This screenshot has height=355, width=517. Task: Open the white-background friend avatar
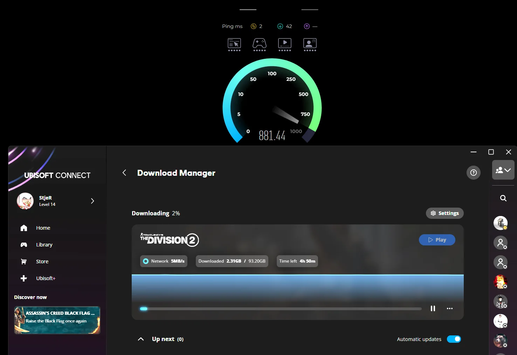(501, 321)
